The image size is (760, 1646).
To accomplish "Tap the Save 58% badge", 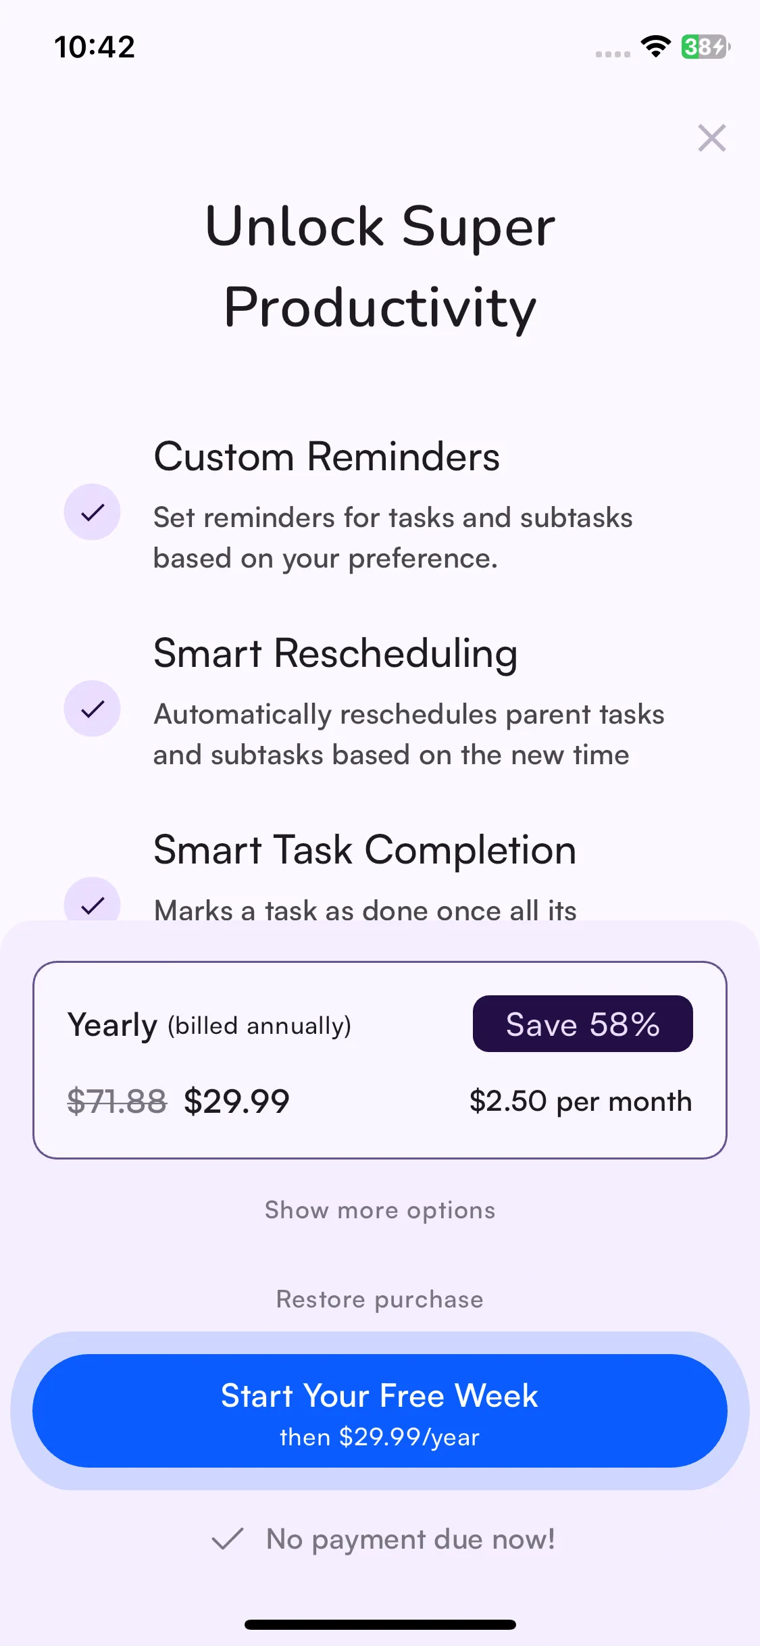I will [x=582, y=1024].
